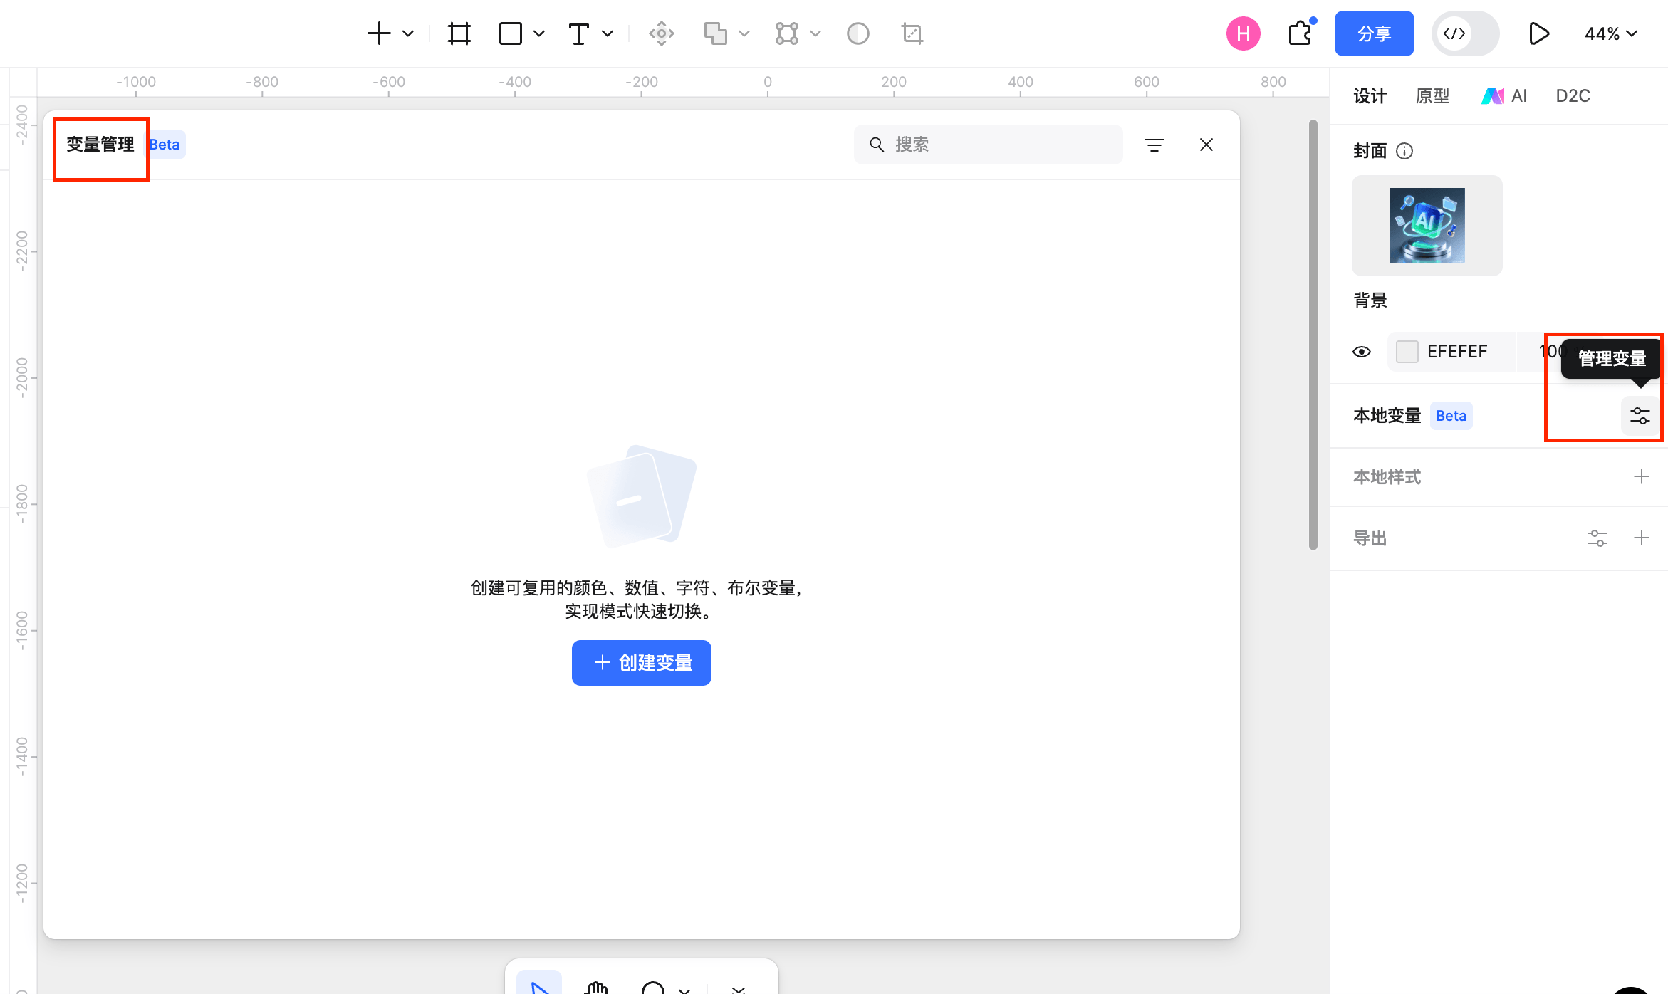The image size is (1668, 994).
Task: Open the boolean shape operations tool
Action: 716,33
